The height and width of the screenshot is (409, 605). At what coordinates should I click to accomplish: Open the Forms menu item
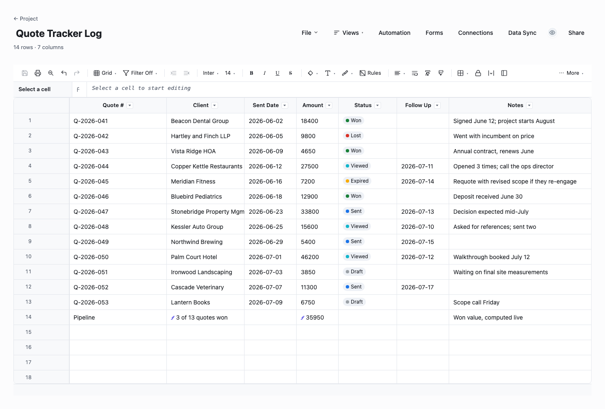click(434, 33)
